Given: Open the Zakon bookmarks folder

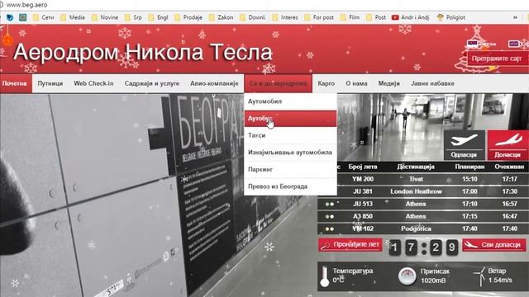Looking at the screenshot, I should (221, 17).
